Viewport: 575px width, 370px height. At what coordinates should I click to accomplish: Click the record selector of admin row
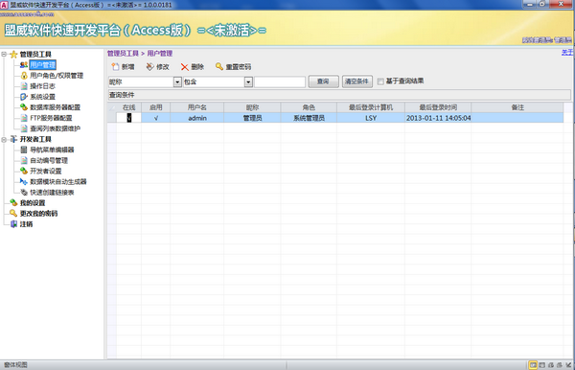tap(112, 118)
